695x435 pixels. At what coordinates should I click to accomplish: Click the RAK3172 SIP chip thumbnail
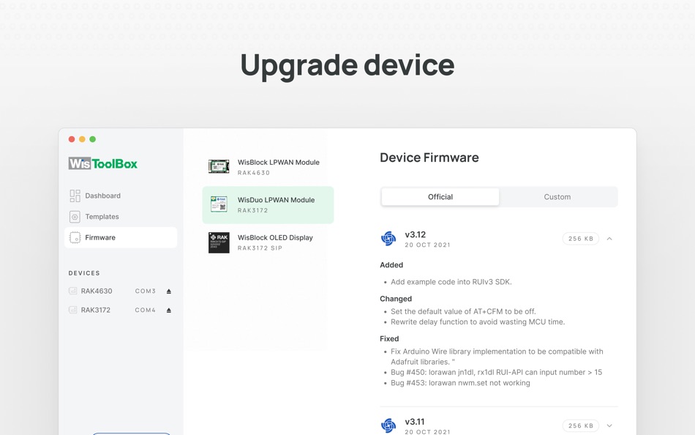tap(219, 242)
